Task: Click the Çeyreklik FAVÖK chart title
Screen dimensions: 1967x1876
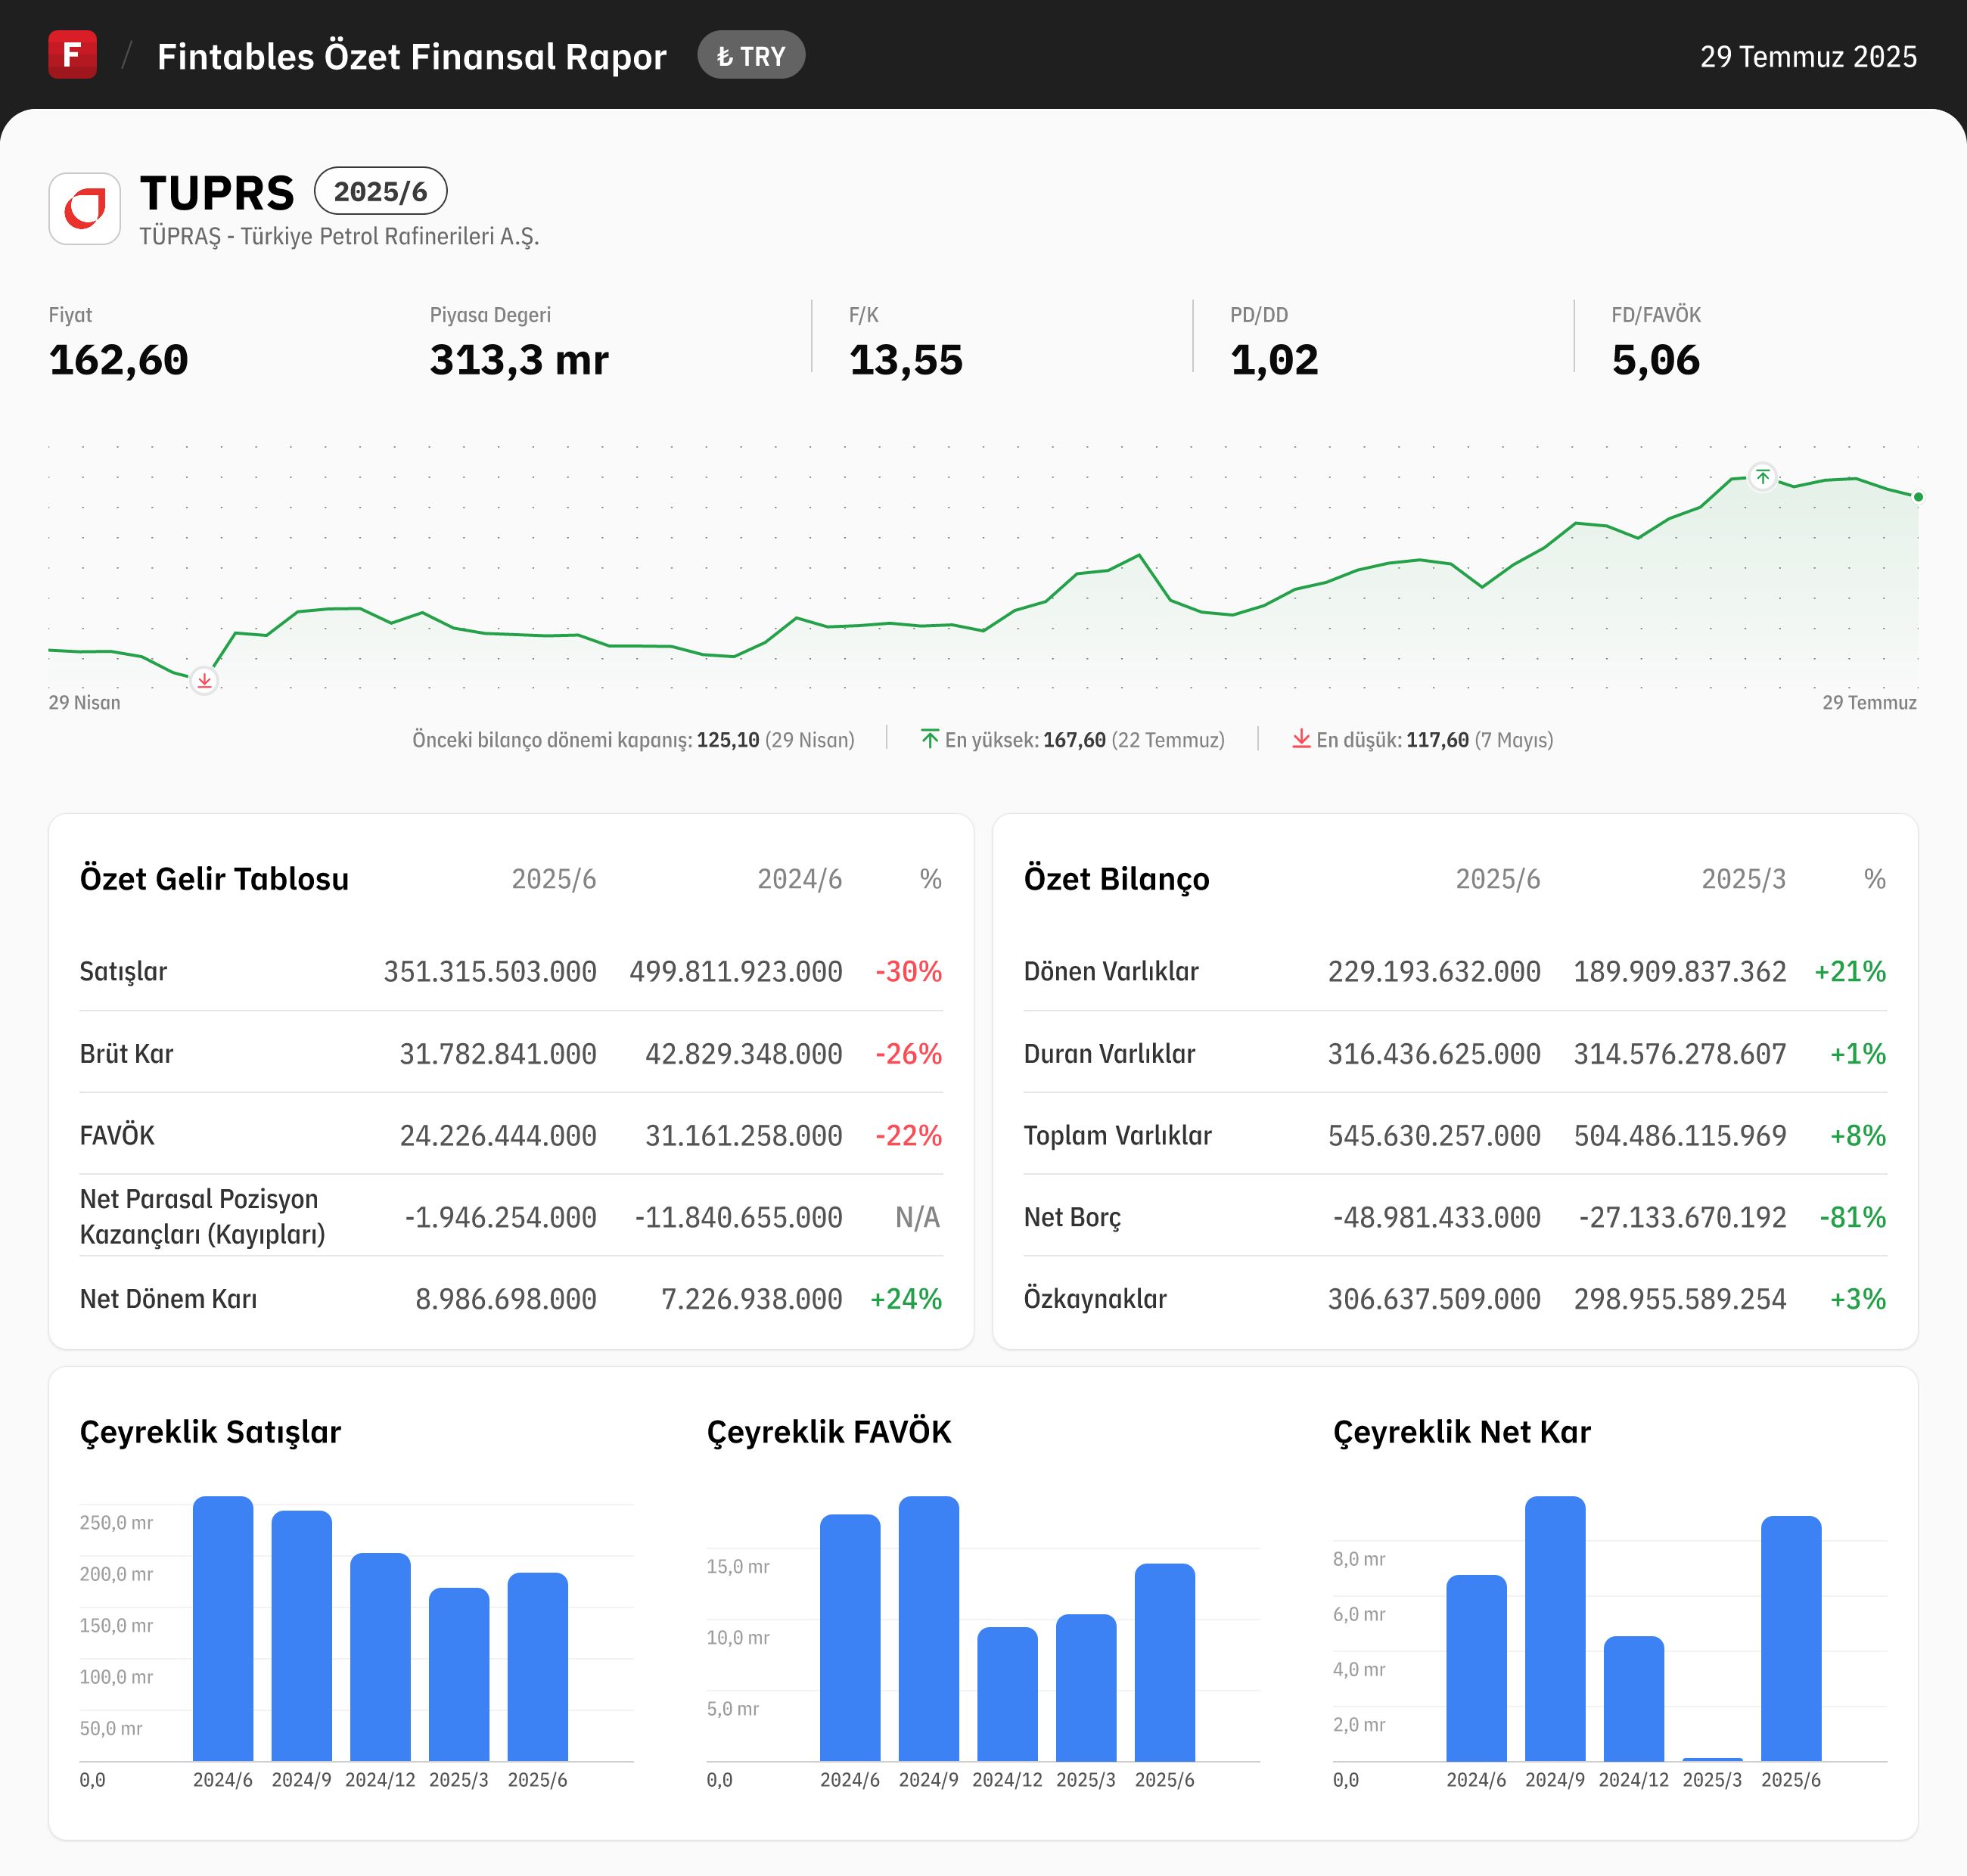Action: click(x=829, y=1432)
